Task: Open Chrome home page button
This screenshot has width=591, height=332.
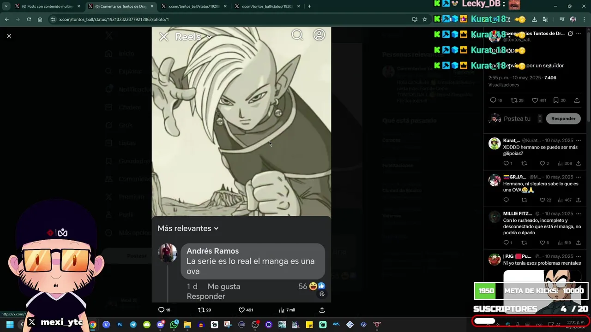Action: click(x=40, y=19)
